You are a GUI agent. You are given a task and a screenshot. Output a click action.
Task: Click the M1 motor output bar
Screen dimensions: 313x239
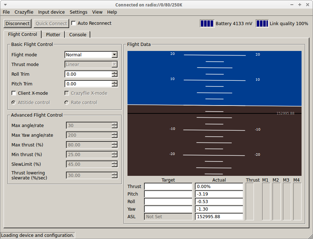[266, 201]
